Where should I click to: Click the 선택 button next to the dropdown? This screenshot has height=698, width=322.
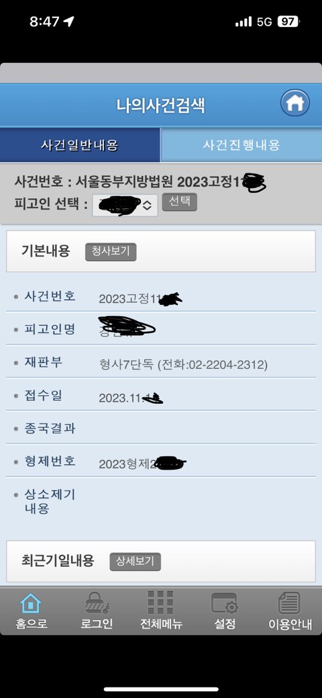click(179, 202)
